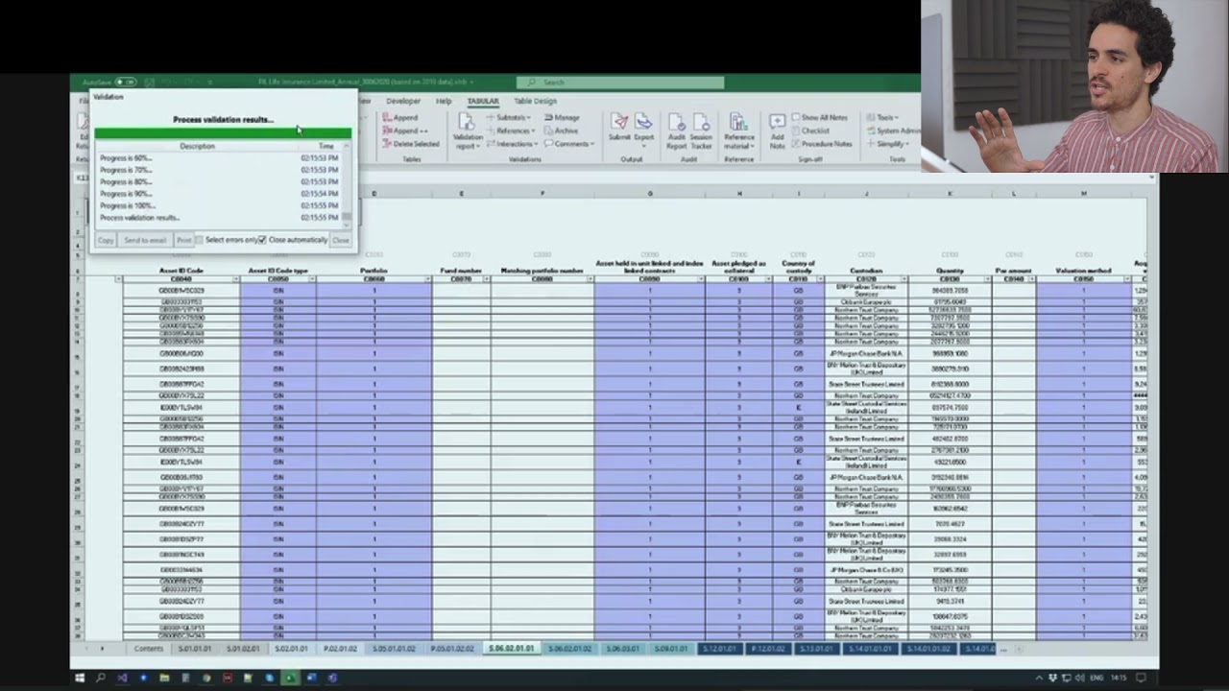Click the Custodian column header
This screenshot has height=691, width=1229.
(866, 272)
